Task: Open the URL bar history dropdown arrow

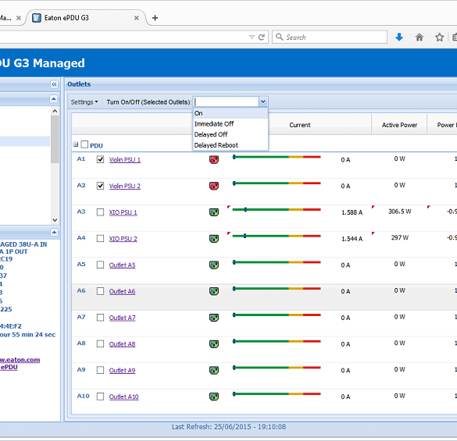Action: click(252, 37)
